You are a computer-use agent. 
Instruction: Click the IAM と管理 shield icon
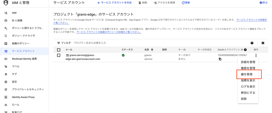[6, 3]
